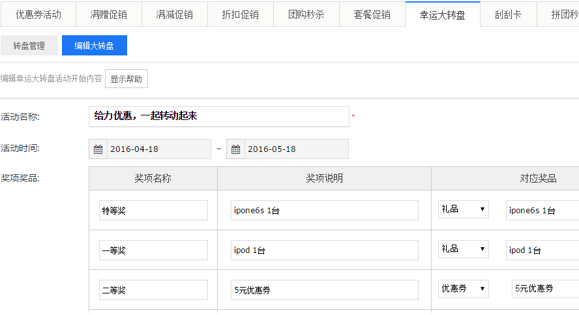The image size is (579, 315).
Task: Open prize type dropdown for 特等奖 row
Action: [x=464, y=210]
